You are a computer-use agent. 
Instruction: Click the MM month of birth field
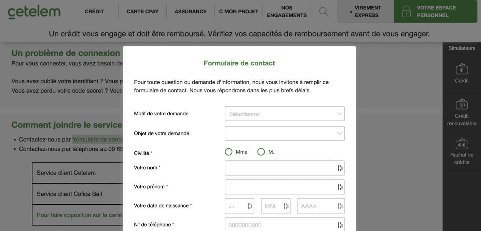pyautogui.click(x=276, y=206)
